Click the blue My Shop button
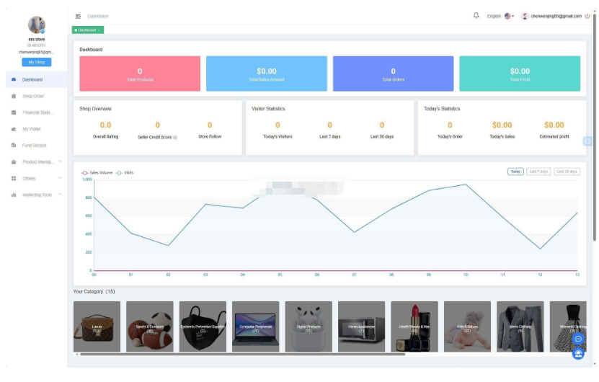This screenshot has height=382, width=599. coord(36,62)
